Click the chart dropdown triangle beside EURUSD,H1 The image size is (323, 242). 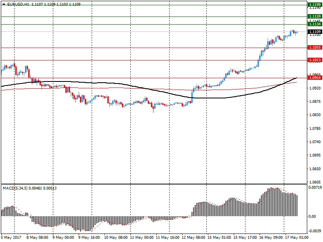point(4,4)
